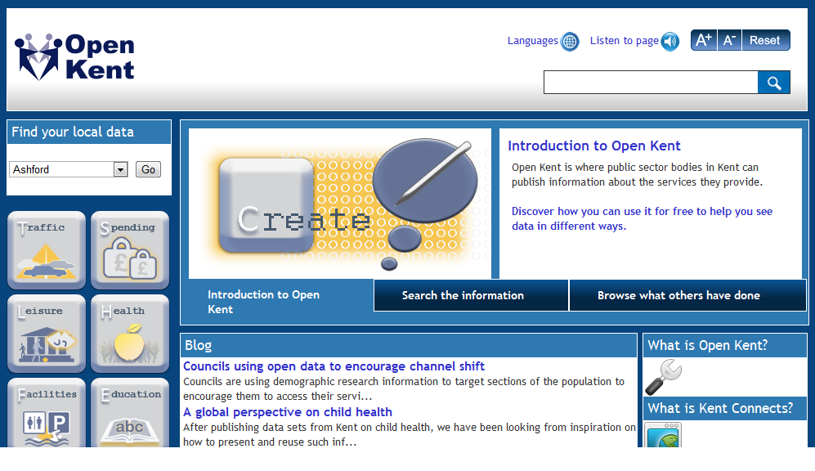Screen dimensions: 815x471
Task: Open the Leisure category tile
Action: tap(47, 334)
